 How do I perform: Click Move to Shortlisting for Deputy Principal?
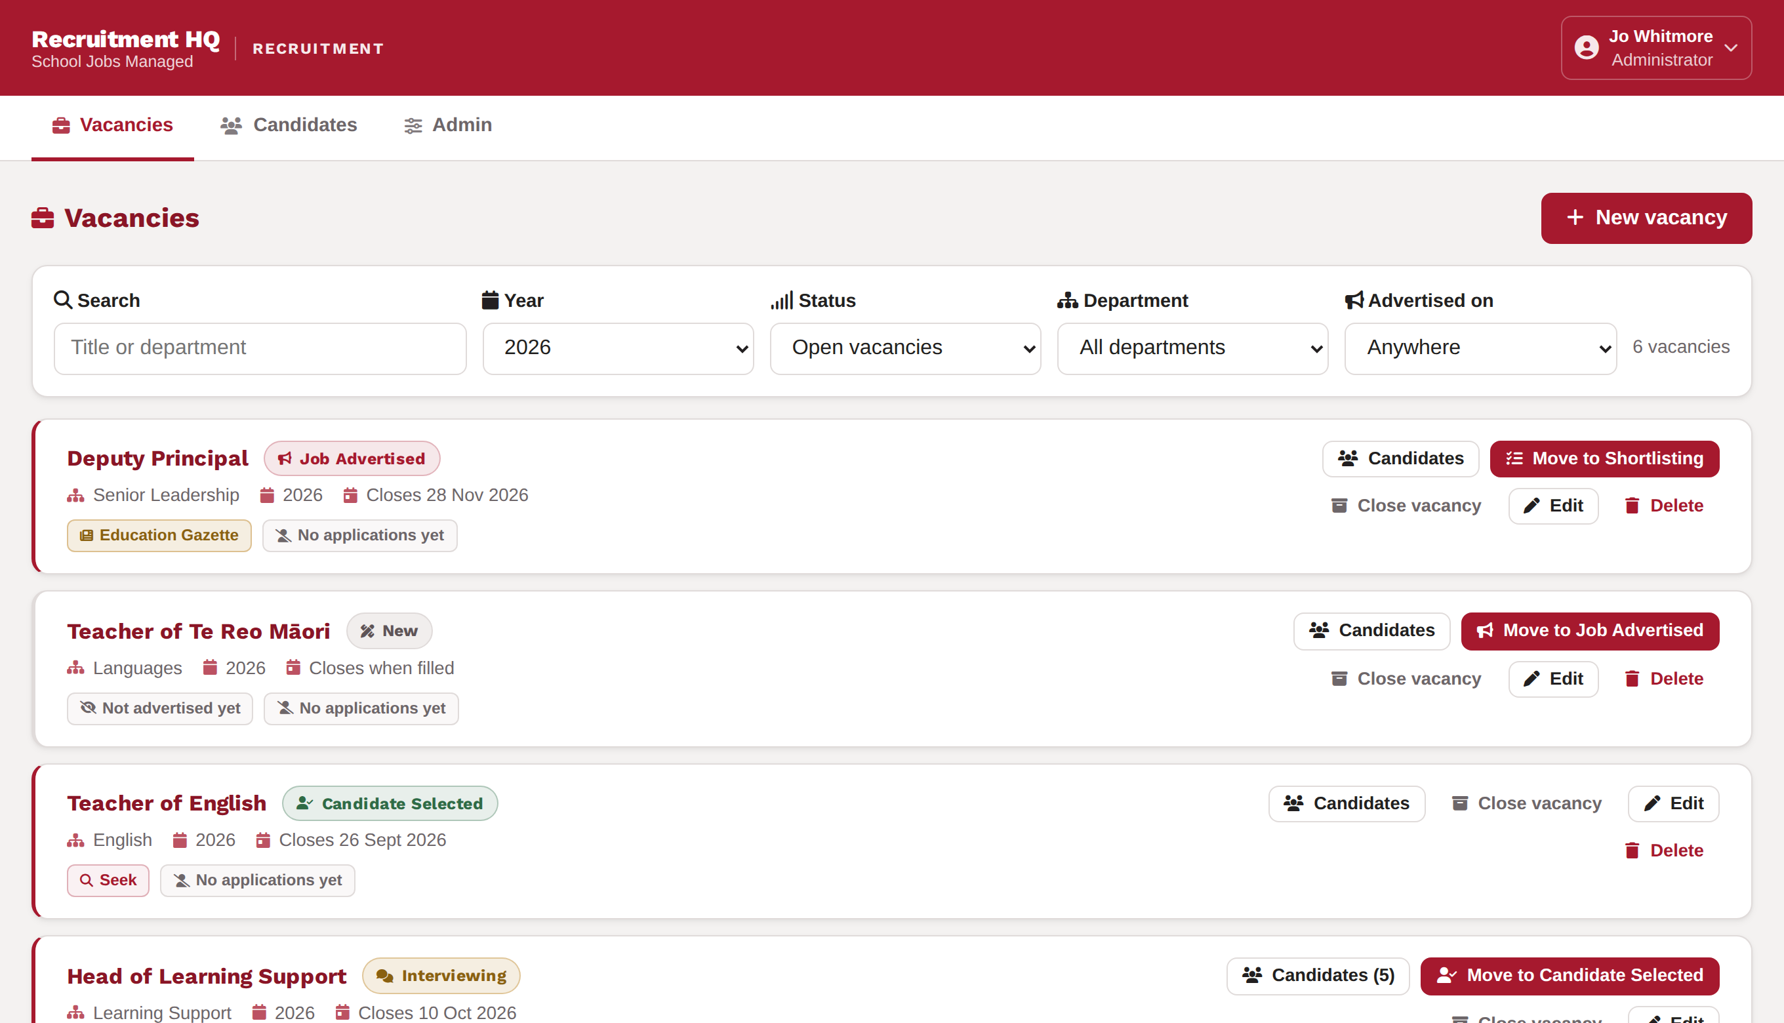point(1605,458)
